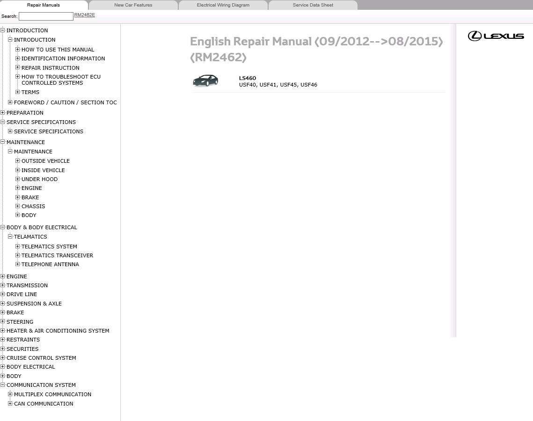The image size is (533, 421).
Task: Open IDENTIFICATION INFORMATION tree item
Action: 63,58
